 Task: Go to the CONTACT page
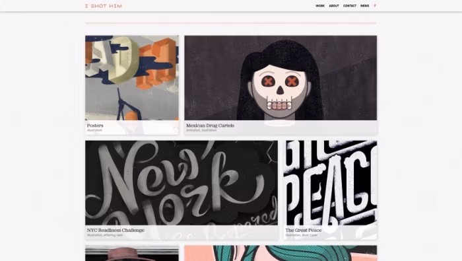350,5
